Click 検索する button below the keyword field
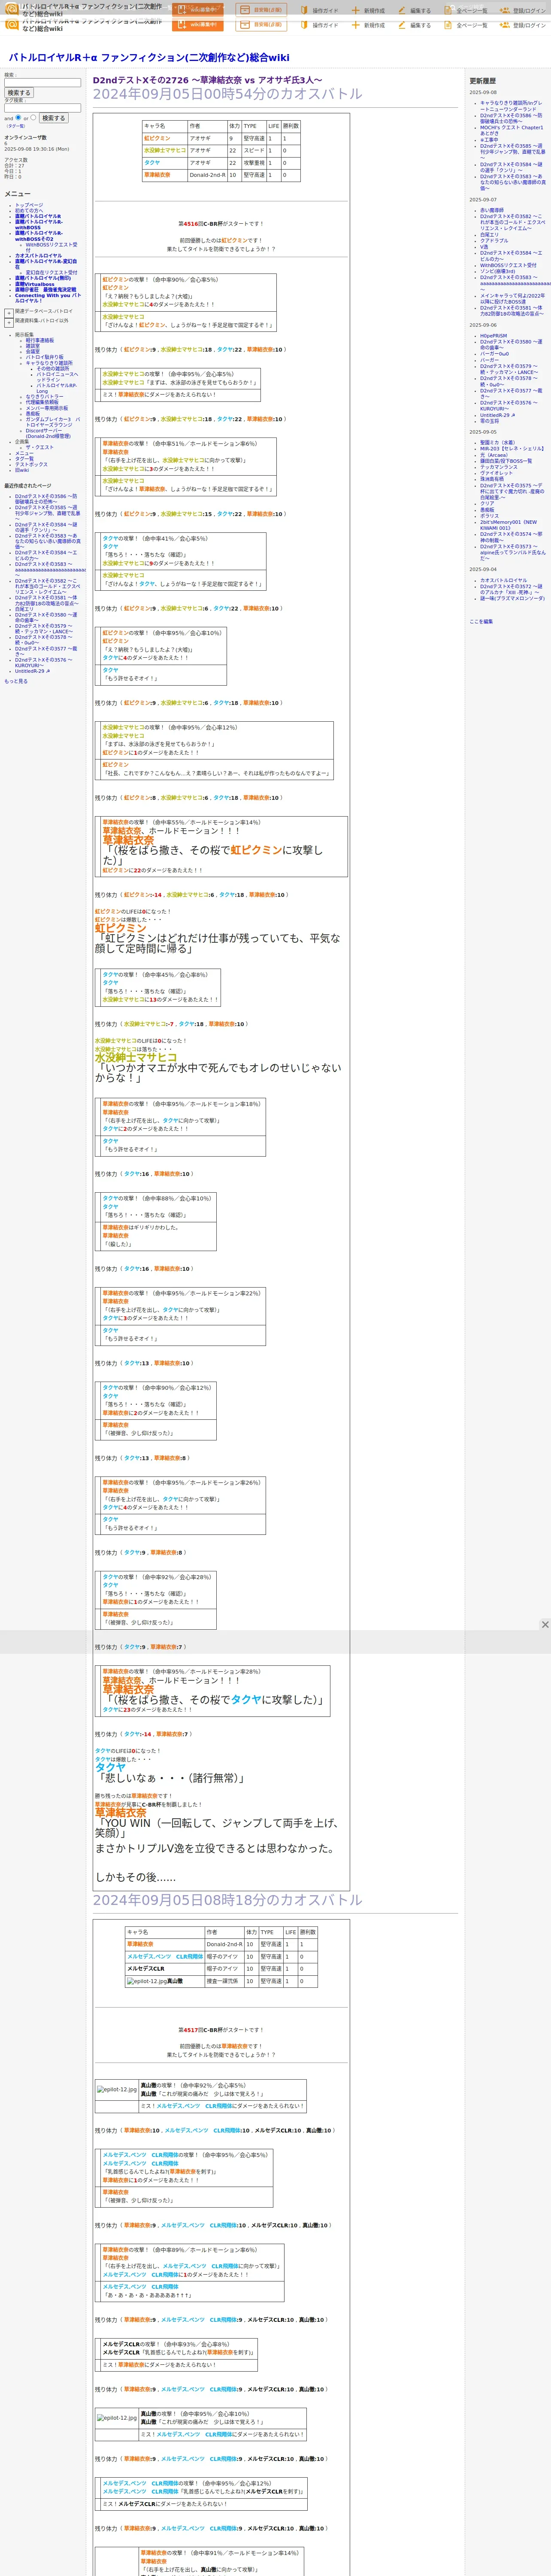551x2576 pixels. pyautogui.click(x=19, y=93)
